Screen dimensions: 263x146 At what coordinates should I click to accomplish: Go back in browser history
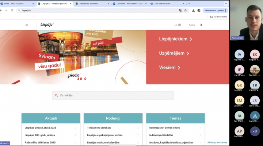coord(1,10)
